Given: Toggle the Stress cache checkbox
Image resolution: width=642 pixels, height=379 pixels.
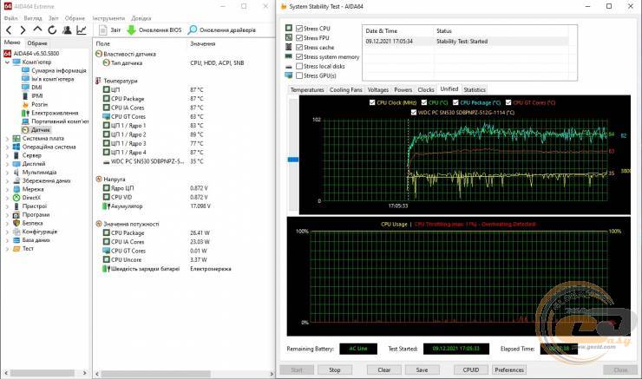Looking at the screenshot, I should [x=299, y=47].
